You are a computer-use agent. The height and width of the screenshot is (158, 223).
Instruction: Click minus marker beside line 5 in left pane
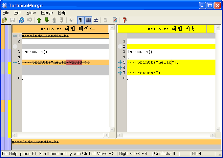[15, 62]
